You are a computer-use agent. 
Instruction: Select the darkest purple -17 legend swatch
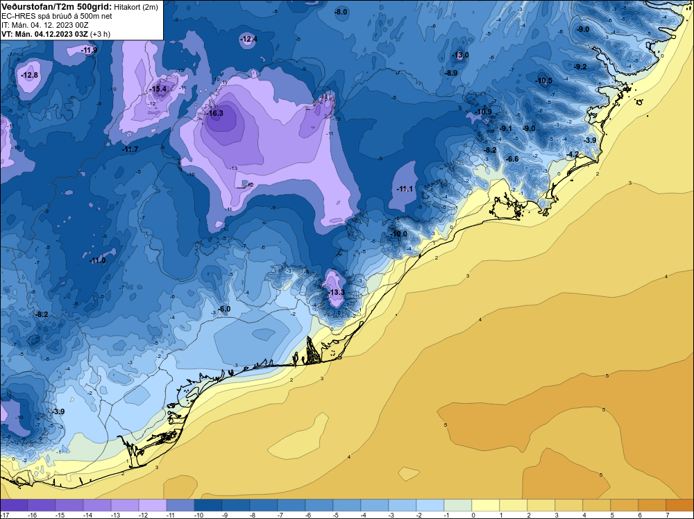coord(14,505)
